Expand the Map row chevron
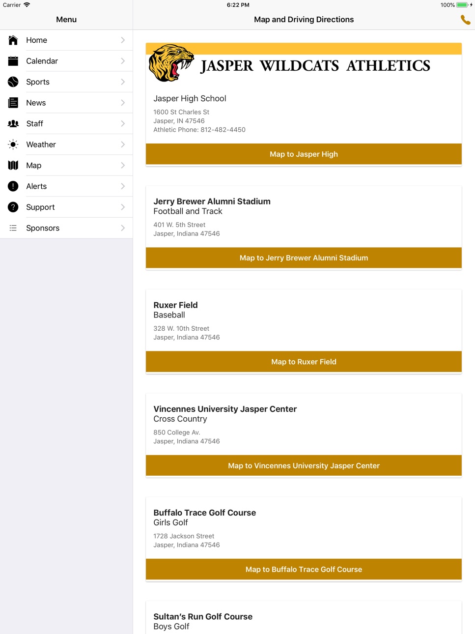Screen dimensions: 475x634 tap(123, 166)
